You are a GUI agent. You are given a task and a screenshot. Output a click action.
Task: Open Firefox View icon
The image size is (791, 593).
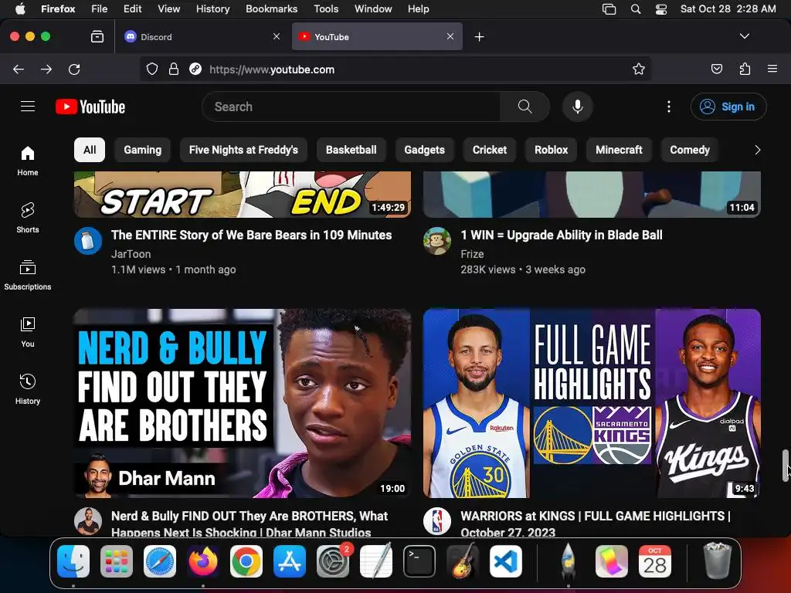(x=97, y=36)
